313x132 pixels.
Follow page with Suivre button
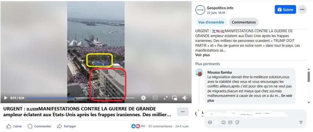285,9
